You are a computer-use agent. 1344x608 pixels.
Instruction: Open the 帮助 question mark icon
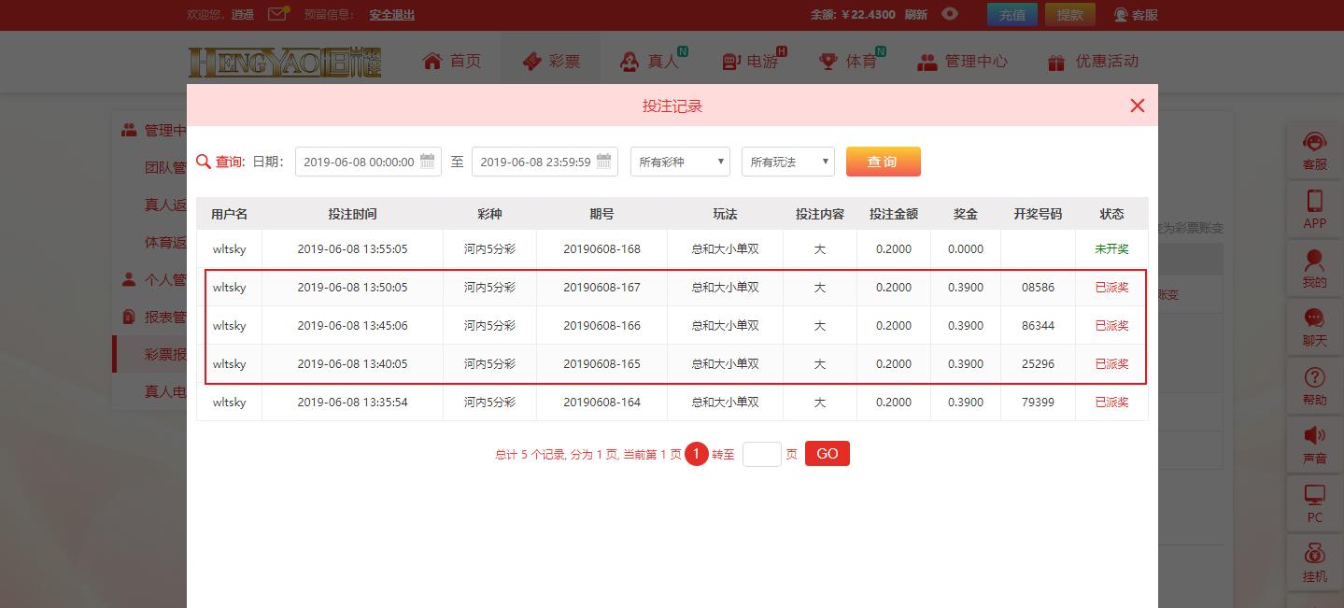[1314, 378]
